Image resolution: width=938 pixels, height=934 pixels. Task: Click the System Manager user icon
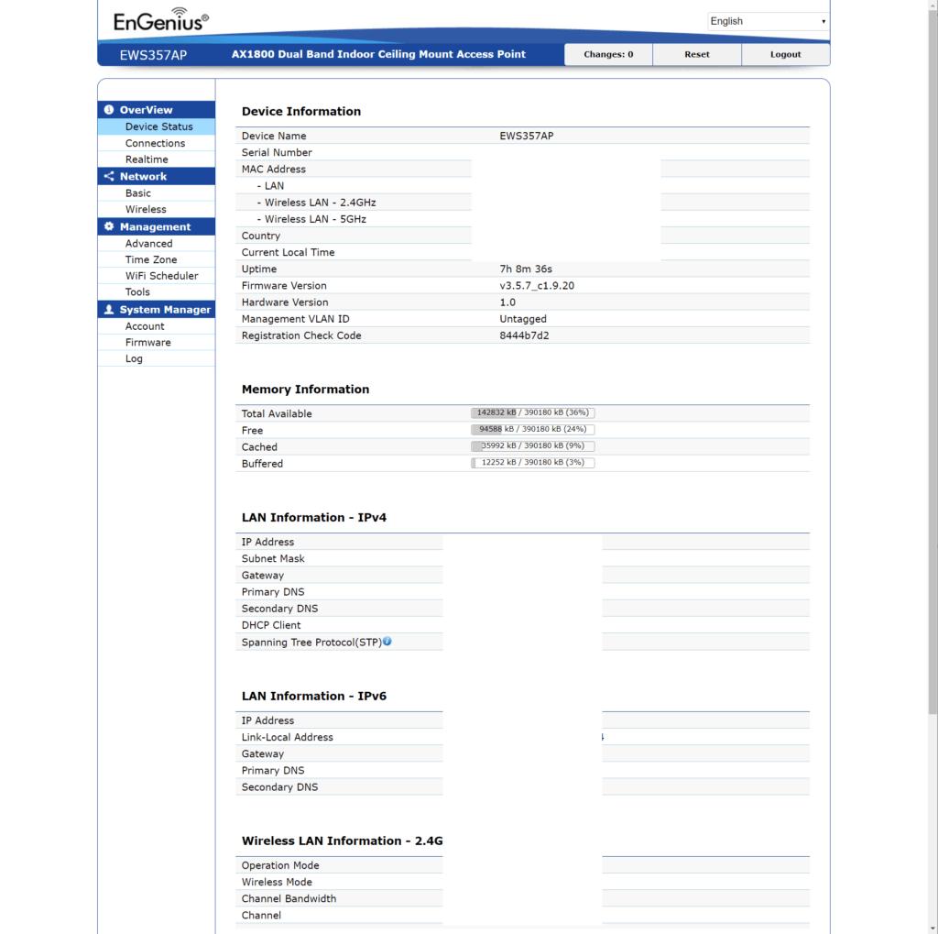(x=109, y=310)
